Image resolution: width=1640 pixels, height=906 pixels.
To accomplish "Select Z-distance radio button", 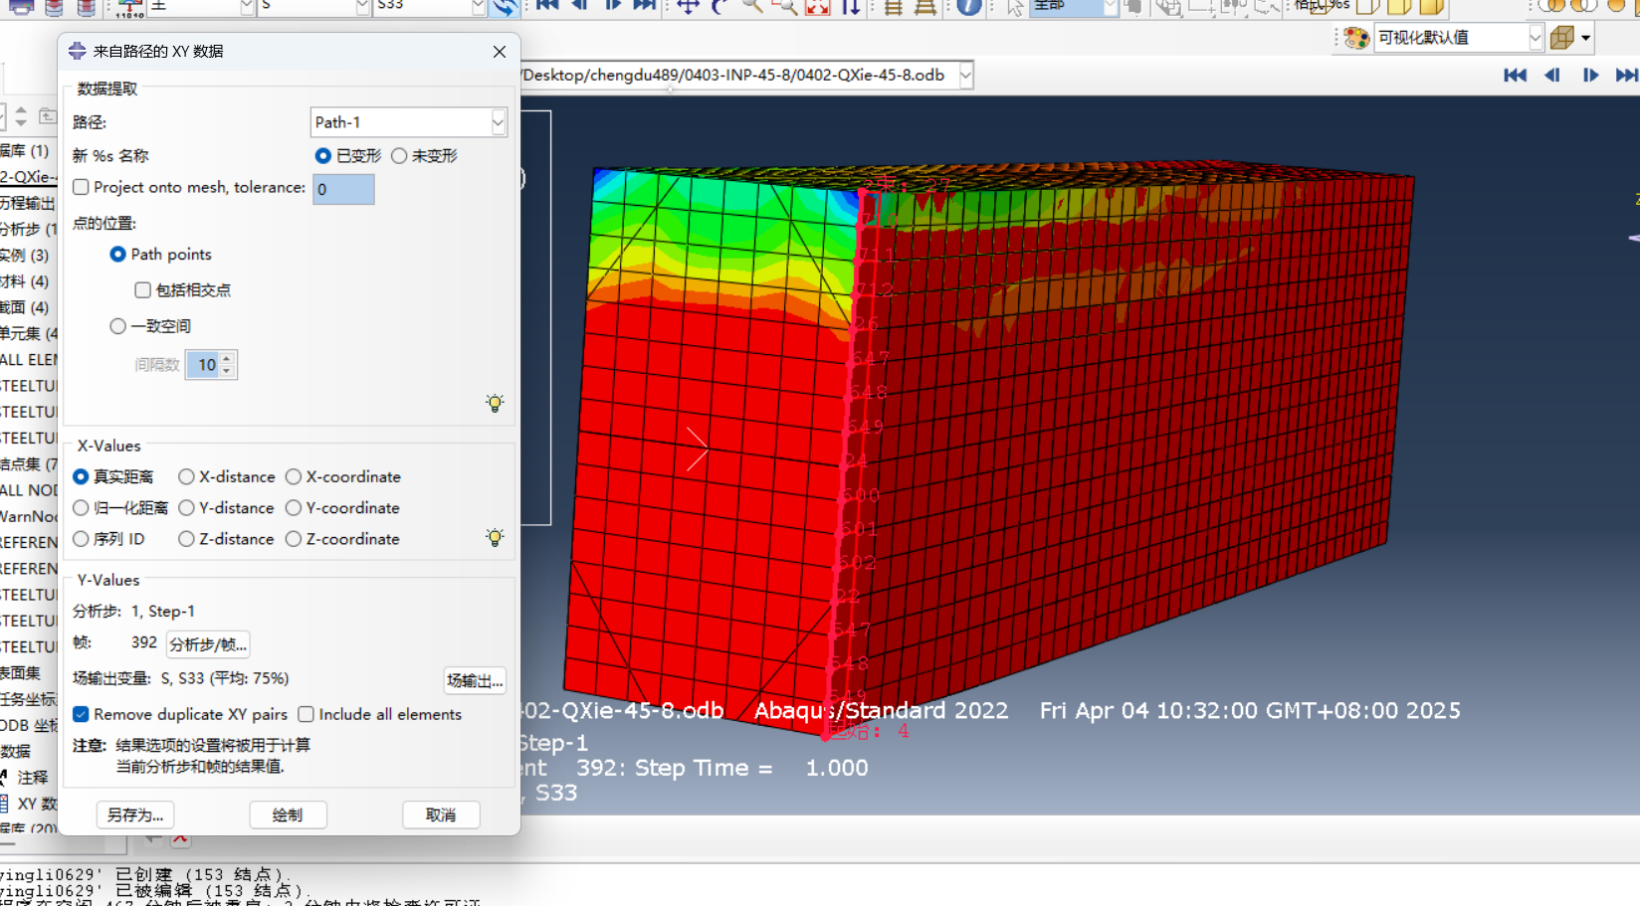I will [x=186, y=539].
